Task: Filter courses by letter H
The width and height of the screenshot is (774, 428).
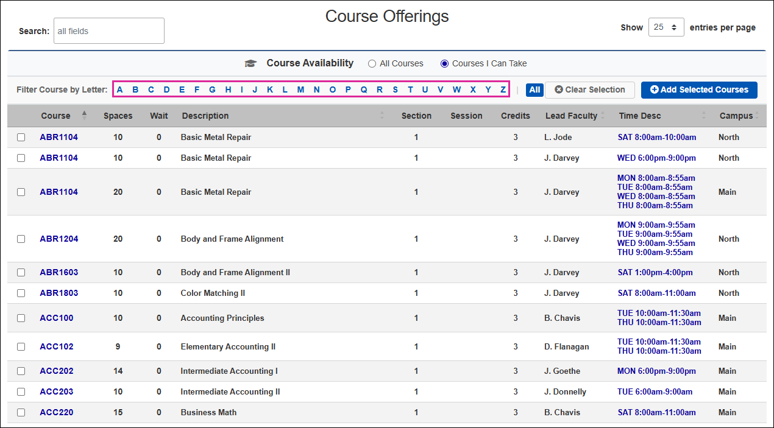Action: 228,89
